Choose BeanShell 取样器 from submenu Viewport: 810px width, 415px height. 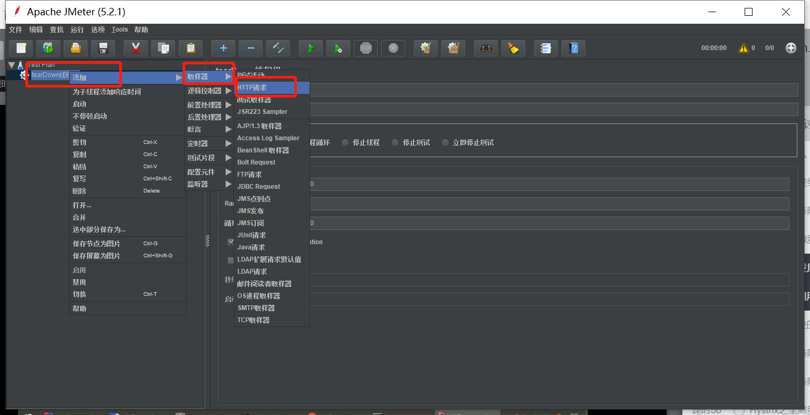coord(272,150)
